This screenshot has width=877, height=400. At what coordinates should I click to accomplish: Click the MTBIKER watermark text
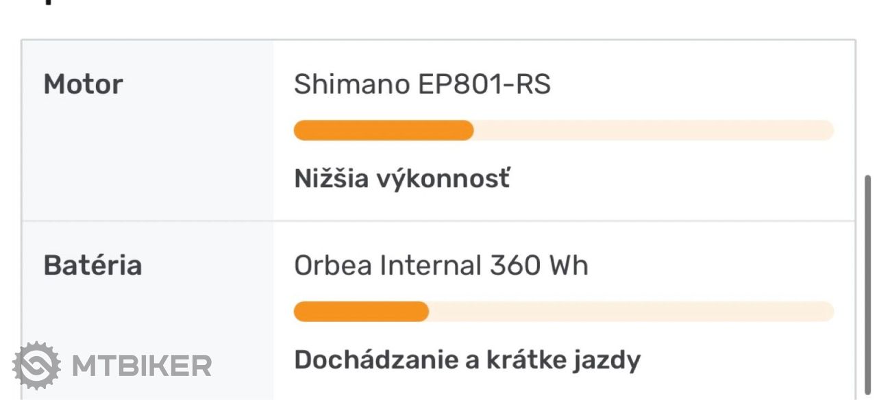(142, 366)
